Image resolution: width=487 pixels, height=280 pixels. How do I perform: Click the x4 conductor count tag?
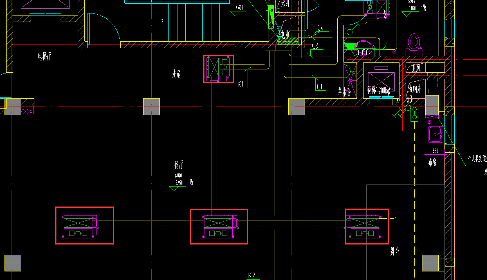[x=399, y=100]
